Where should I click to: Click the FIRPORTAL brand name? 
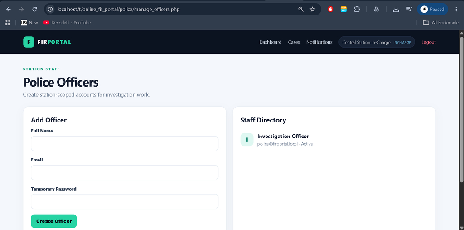54,42
